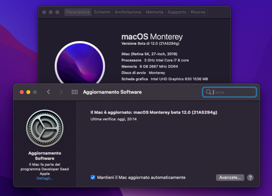The width and height of the screenshot is (272, 196).
Task: Open the Archiviazione tab
Action: coord(128,12)
